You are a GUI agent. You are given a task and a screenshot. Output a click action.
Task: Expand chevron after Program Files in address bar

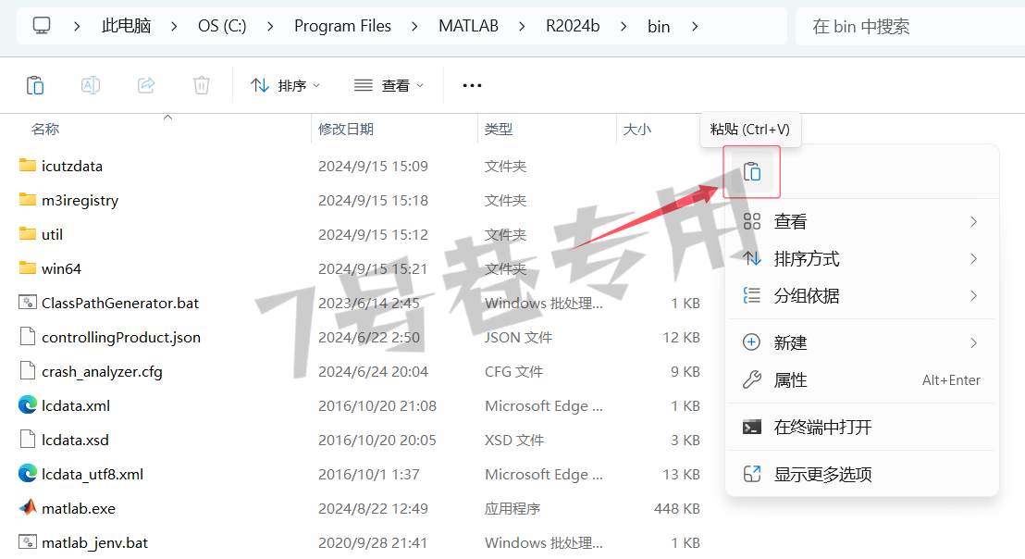[415, 26]
